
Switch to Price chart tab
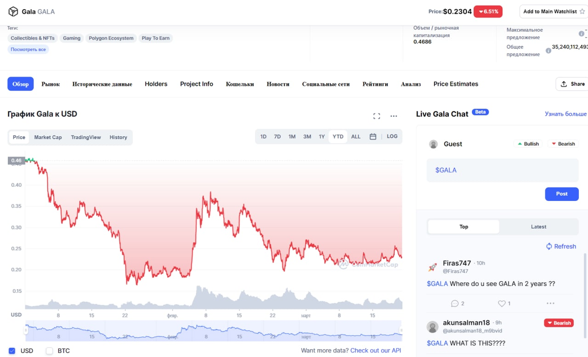pos(19,137)
